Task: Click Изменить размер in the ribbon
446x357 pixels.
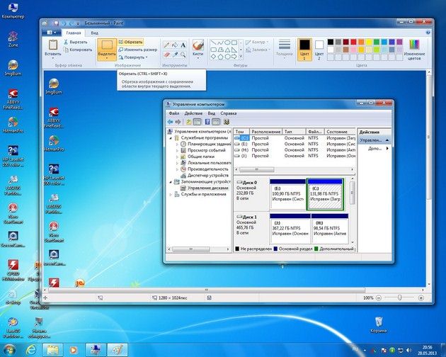Action: click(x=138, y=50)
